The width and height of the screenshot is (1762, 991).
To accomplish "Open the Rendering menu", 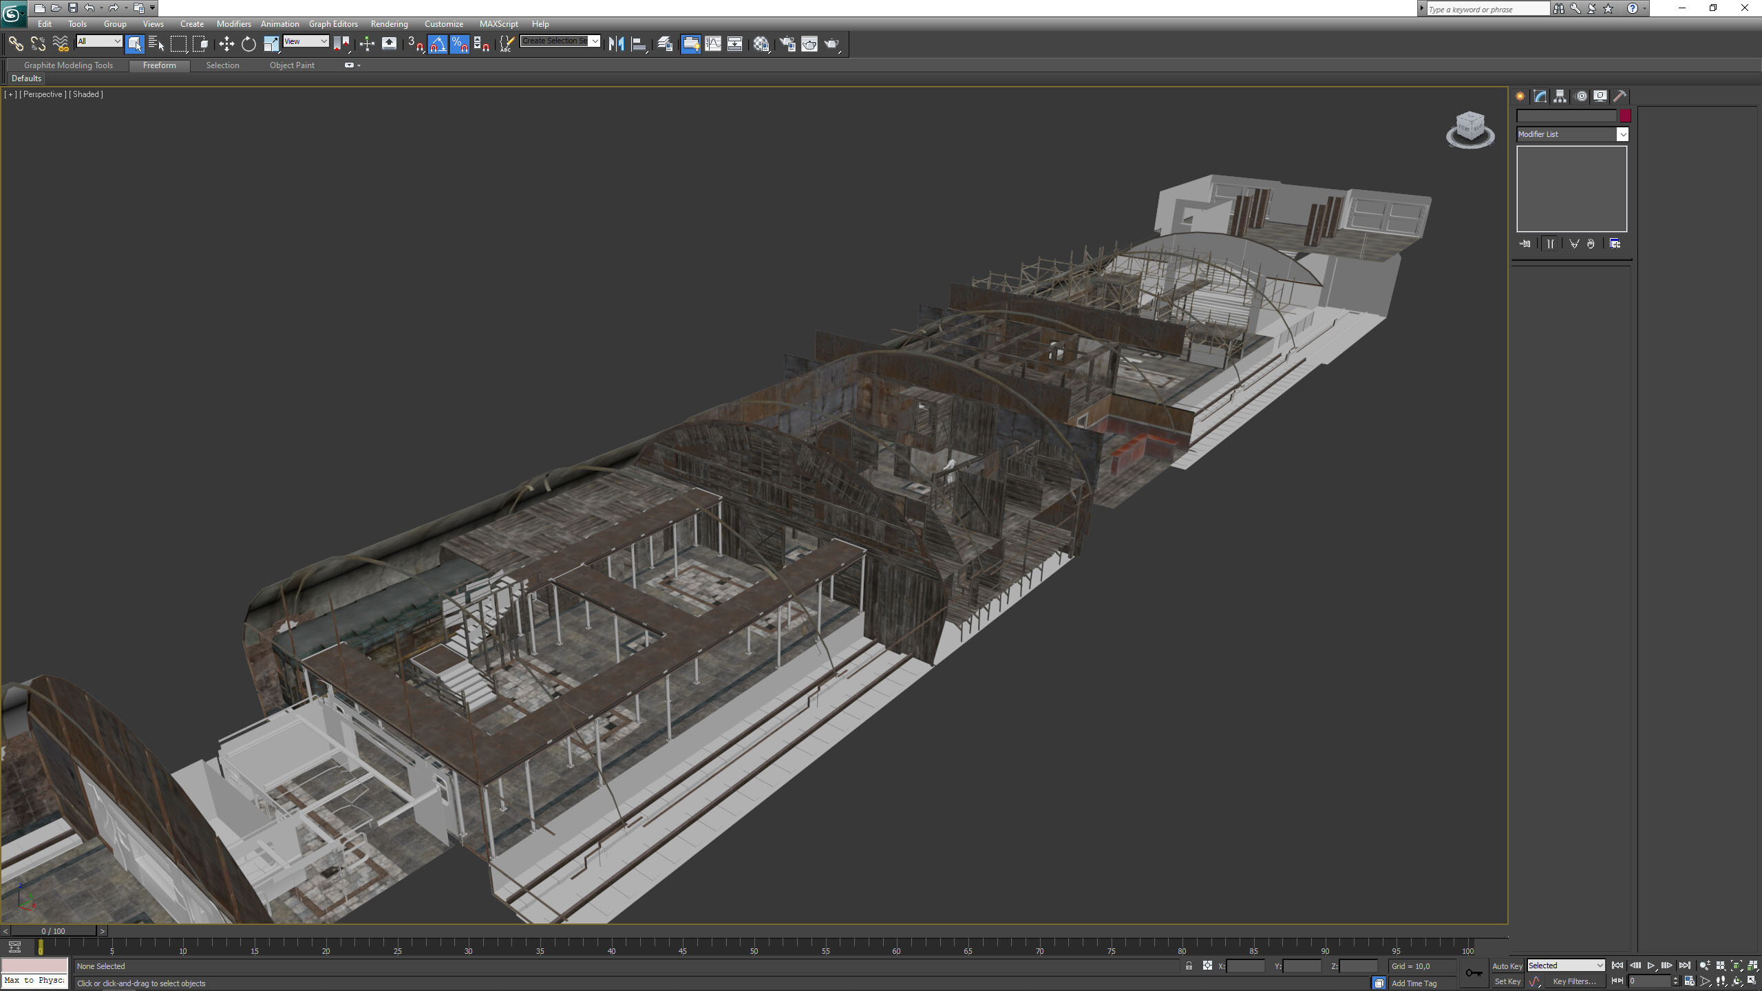I will coord(389,23).
